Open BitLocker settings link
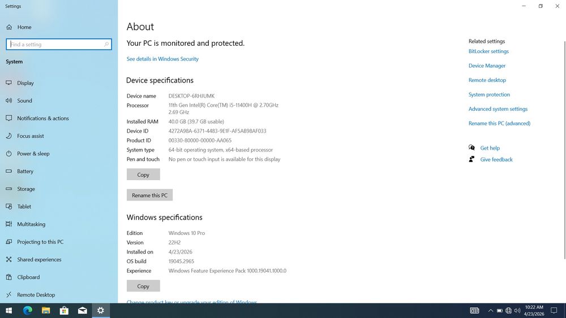The image size is (566, 318). 488,51
